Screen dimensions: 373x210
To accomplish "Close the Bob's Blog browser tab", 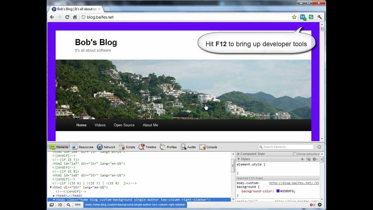I will tap(99, 9).
